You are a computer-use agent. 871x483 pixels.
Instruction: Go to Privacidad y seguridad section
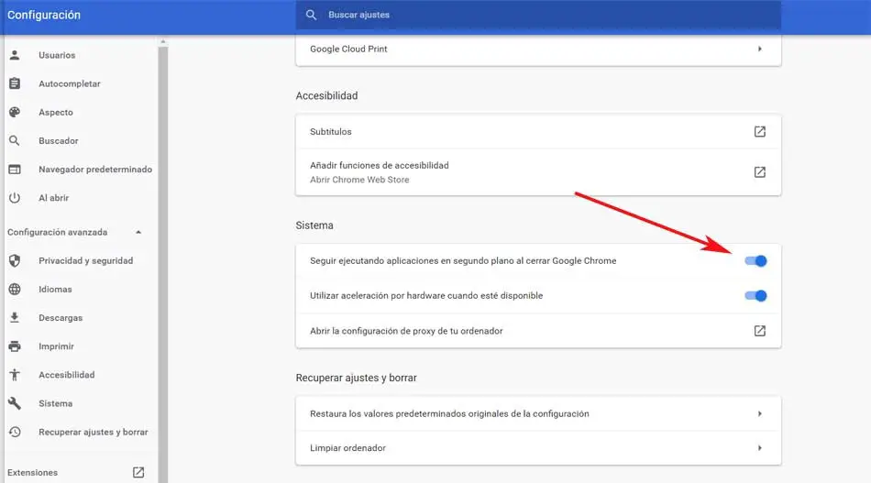click(85, 261)
